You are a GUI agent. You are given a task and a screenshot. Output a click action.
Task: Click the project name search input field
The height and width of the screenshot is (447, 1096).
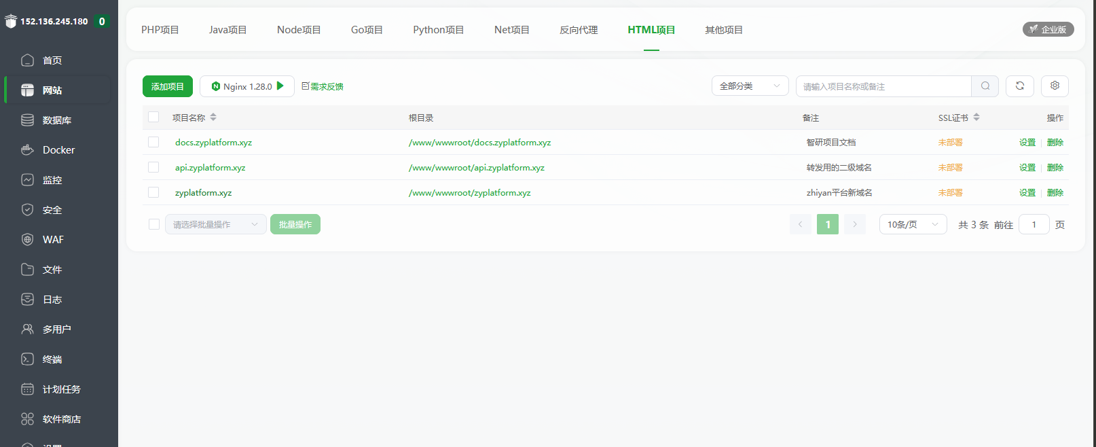coord(883,86)
